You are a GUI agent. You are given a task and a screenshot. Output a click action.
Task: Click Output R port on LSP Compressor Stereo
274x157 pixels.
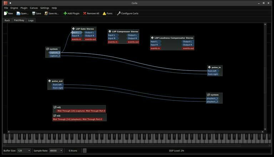pos(133,38)
